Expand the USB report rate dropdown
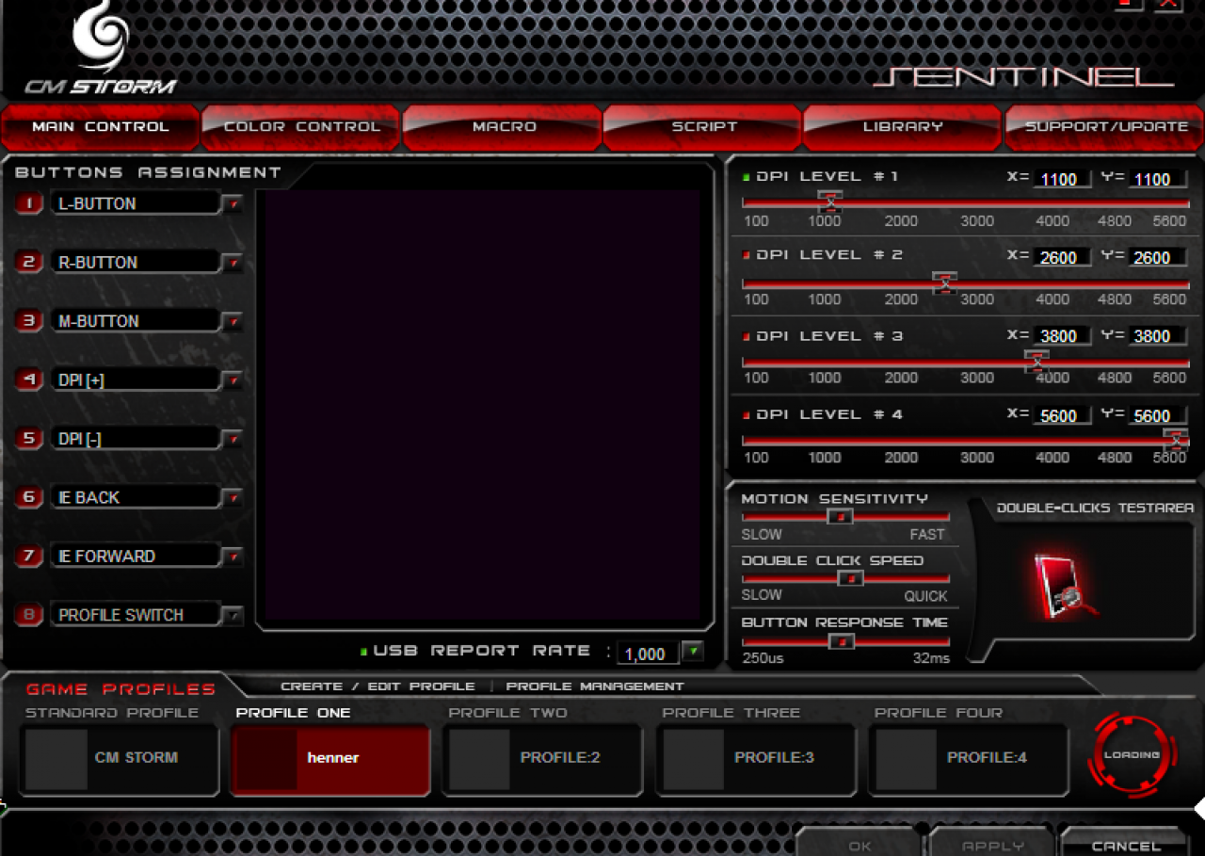Screen dimensions: 1205x856 click(x=693, y=652)
